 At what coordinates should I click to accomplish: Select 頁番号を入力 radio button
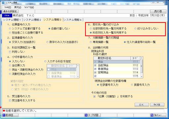132,85
